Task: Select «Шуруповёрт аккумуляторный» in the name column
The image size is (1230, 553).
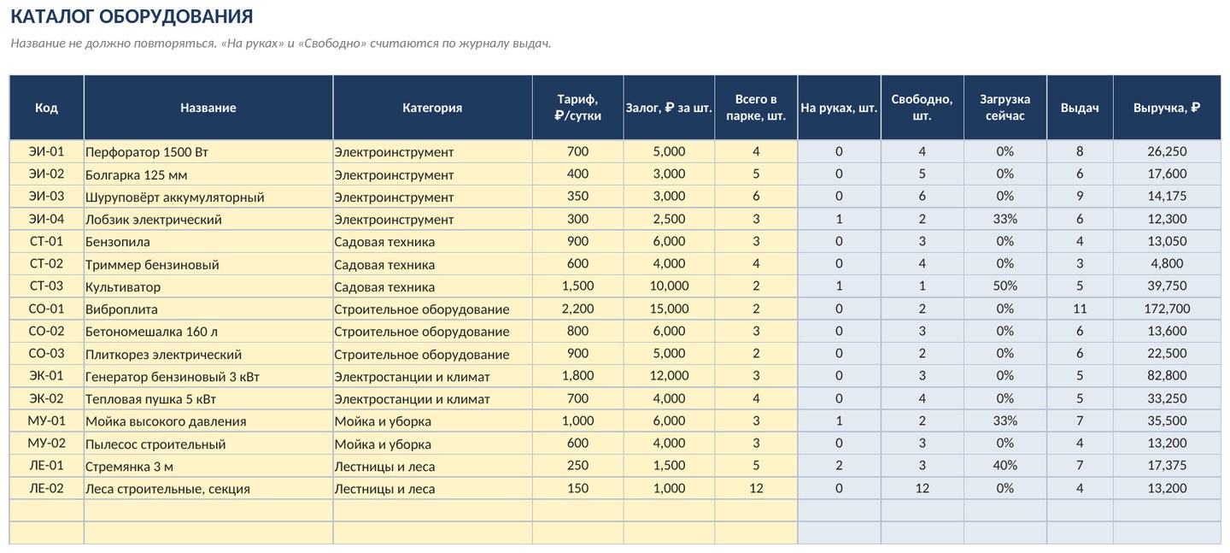Action: [208, 197]
